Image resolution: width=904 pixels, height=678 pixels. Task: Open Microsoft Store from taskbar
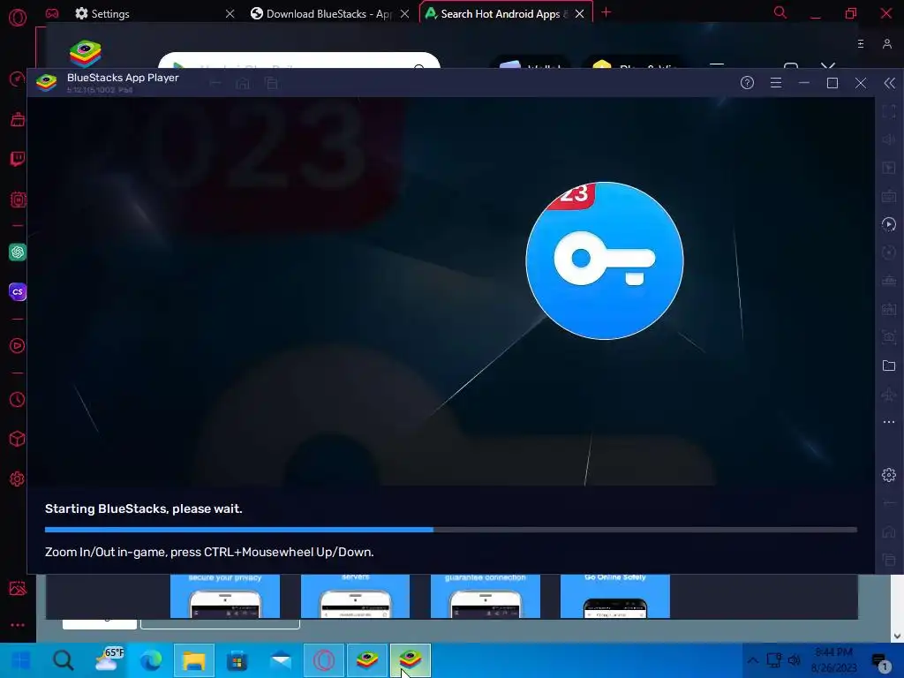[x=237, y=660]
